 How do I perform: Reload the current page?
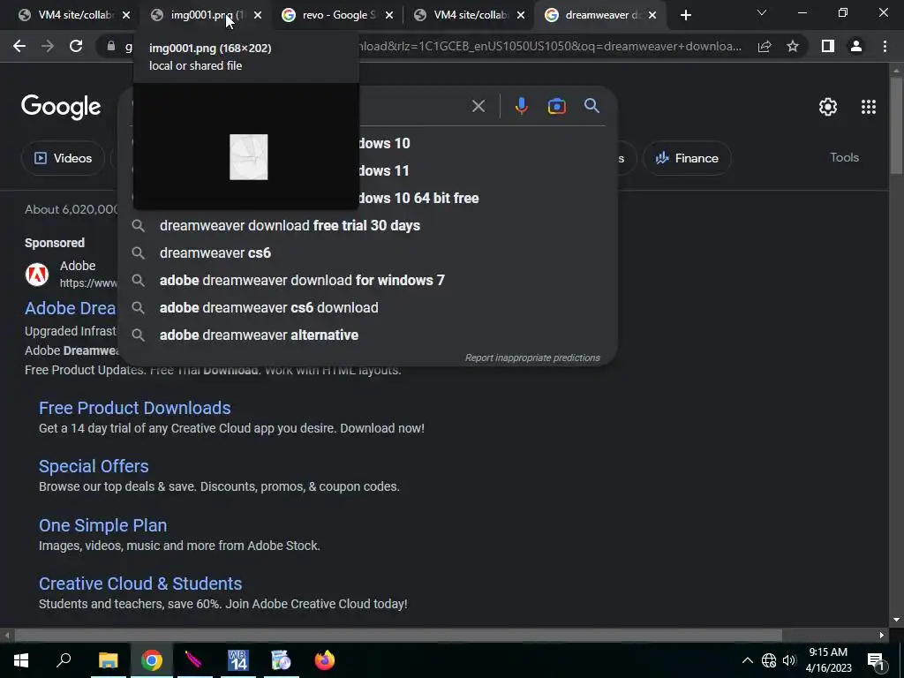point(76,46)
